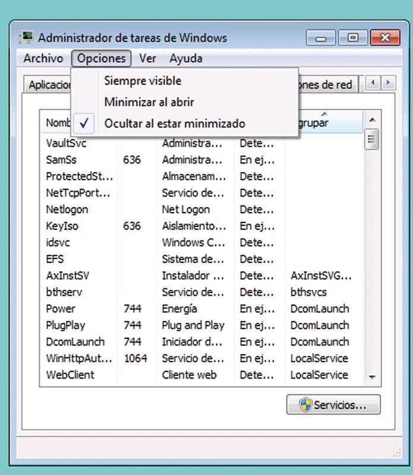Click the scrollbar up arrow in services list
Viewport: 413px width, 475px height.
(372, 120)
